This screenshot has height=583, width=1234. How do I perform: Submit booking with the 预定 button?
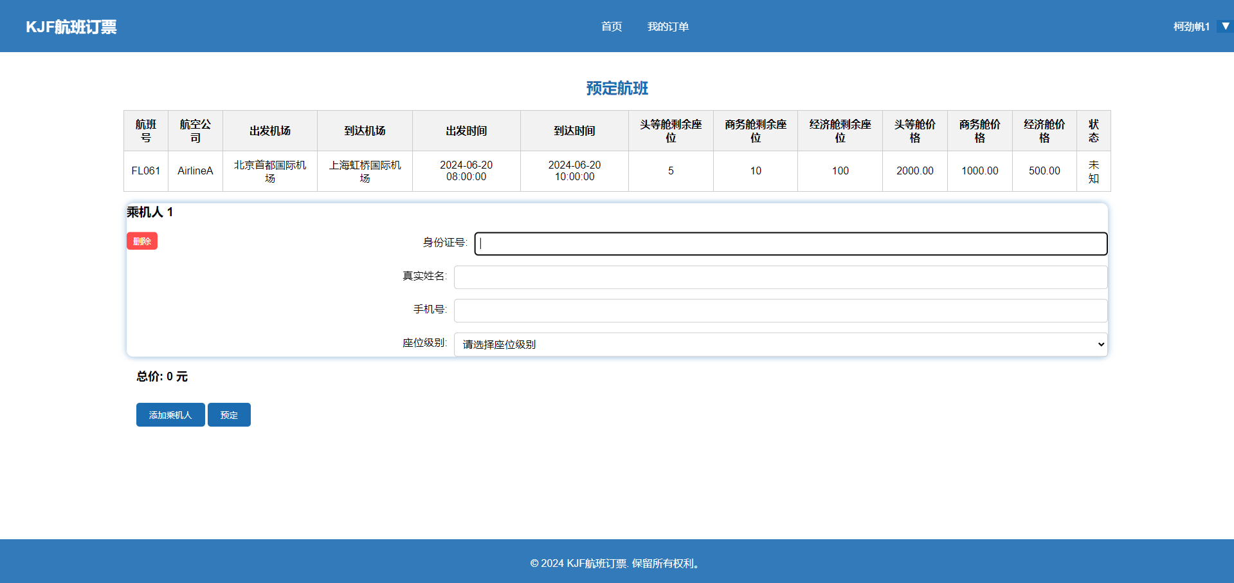229,415
